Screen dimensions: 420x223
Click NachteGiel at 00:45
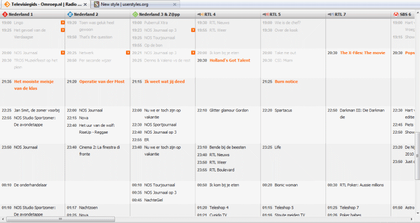pos(153,200)
